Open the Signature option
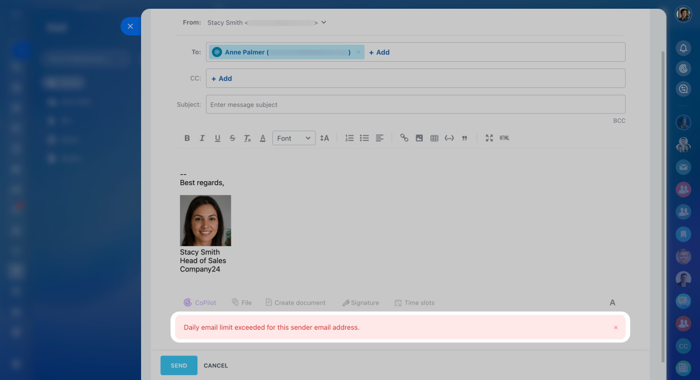The image size is (700, 380). pyautogui.click(x=360, y=302)
